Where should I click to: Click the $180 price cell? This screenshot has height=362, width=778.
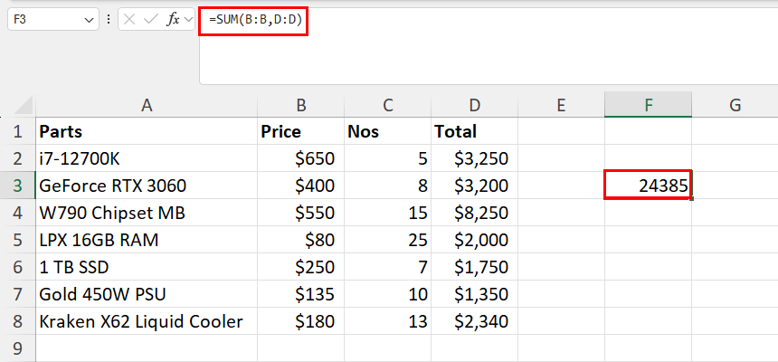300,320
